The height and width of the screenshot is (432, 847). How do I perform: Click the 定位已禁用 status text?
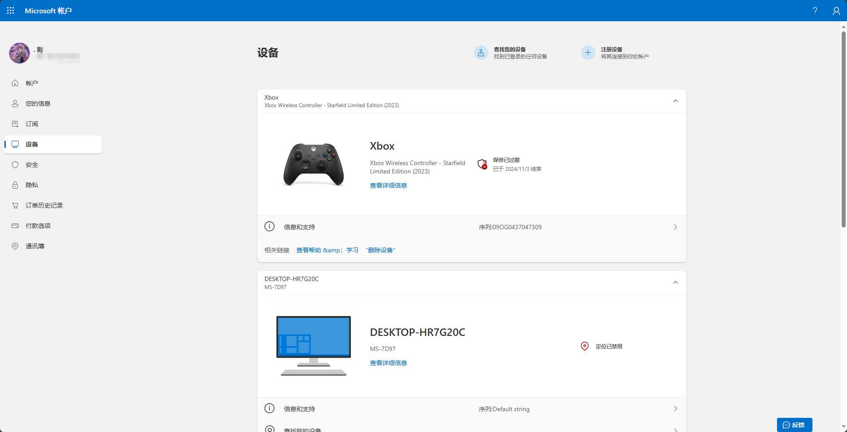click(609, 347)
